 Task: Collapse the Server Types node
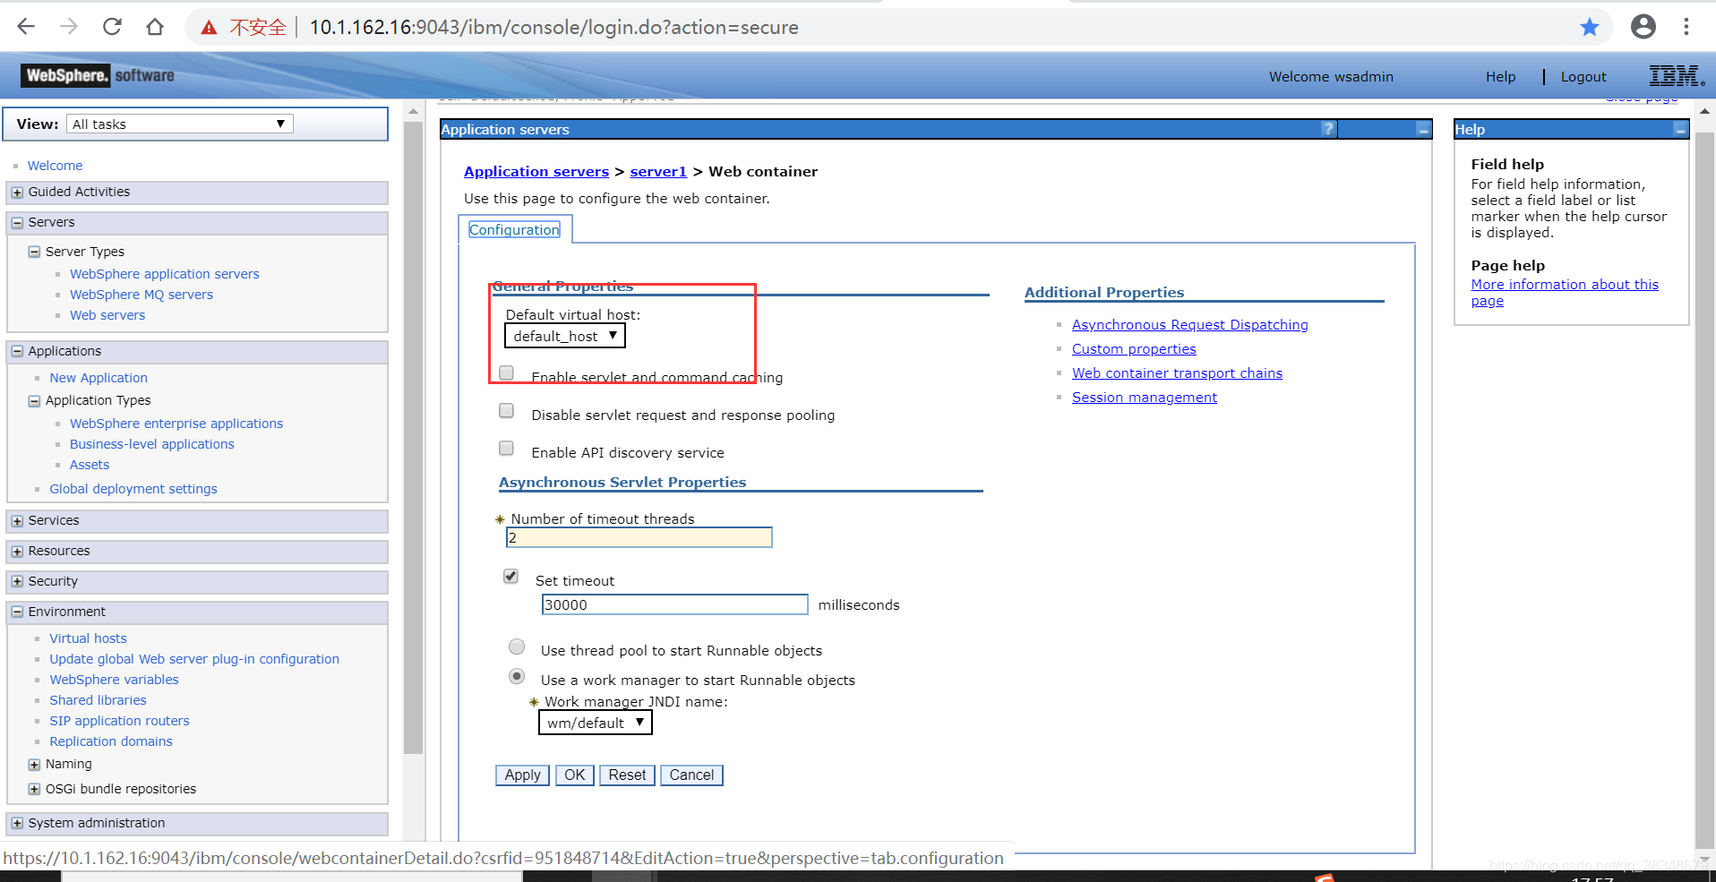[34, 253]
